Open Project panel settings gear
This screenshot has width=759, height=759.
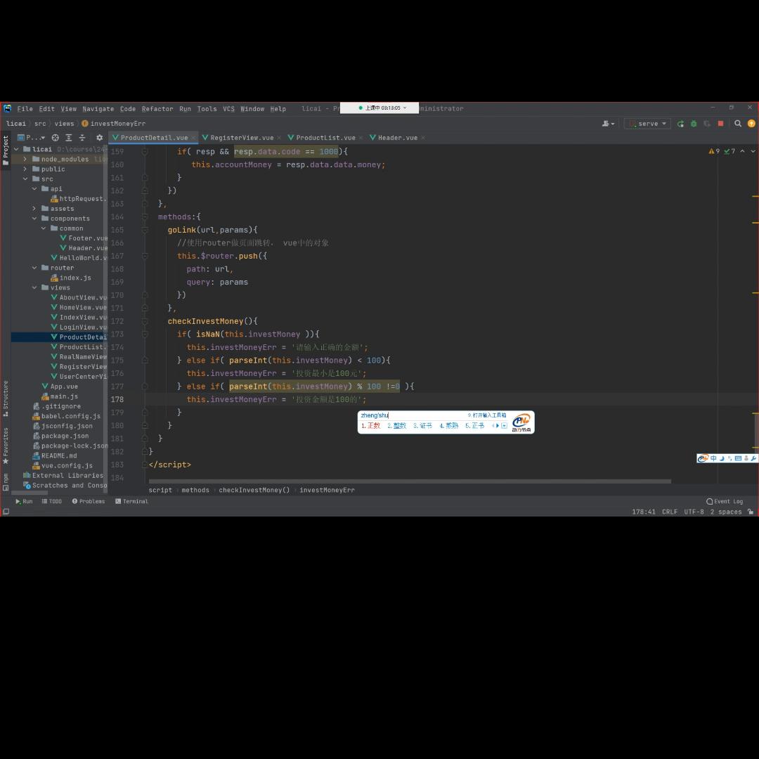99,138
